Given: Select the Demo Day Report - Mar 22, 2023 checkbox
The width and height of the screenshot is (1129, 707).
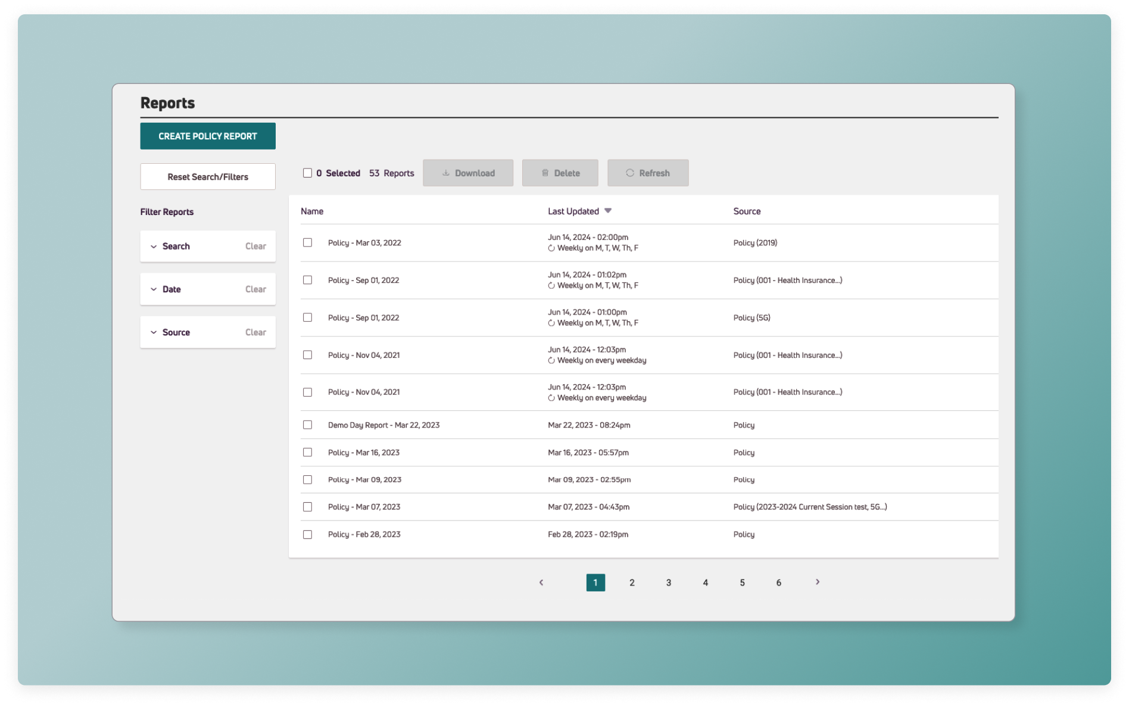Looking at the screenshot, I should (x=308, y=425).
